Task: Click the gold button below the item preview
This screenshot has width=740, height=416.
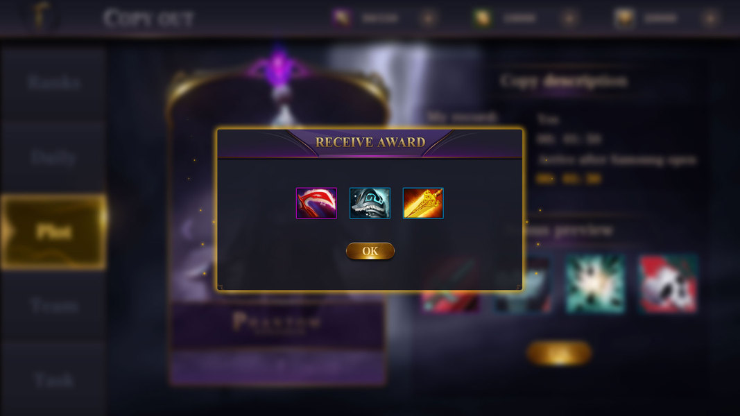Action: tap(559, 353)
